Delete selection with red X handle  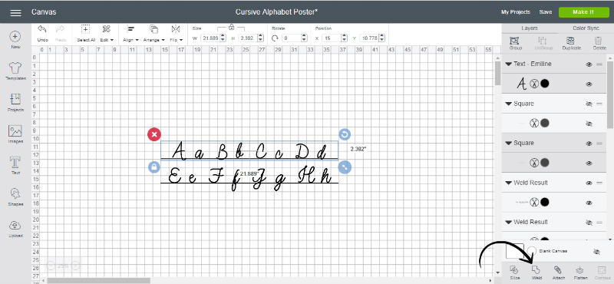[x=154, y=135]
